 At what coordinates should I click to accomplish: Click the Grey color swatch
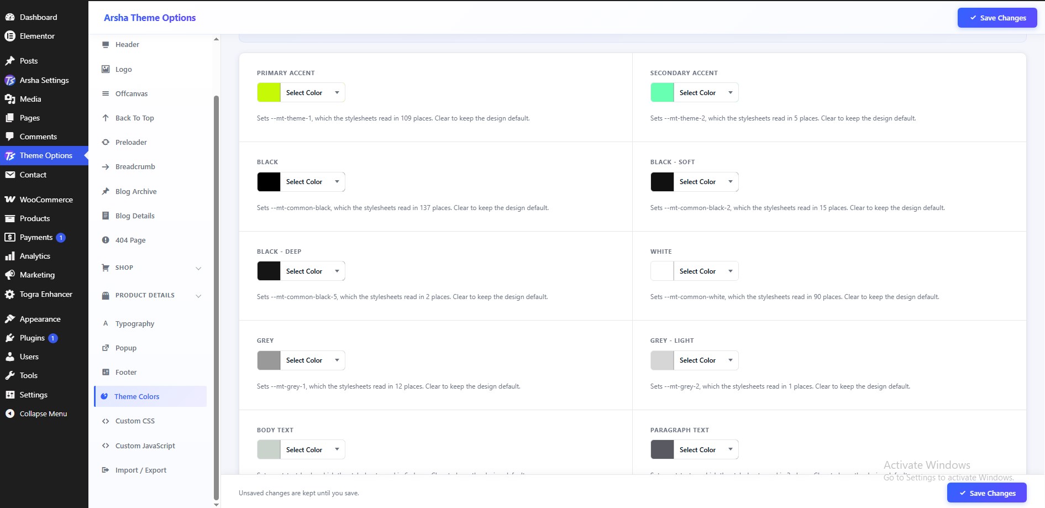pyautogui.click(x=269, y=360)
